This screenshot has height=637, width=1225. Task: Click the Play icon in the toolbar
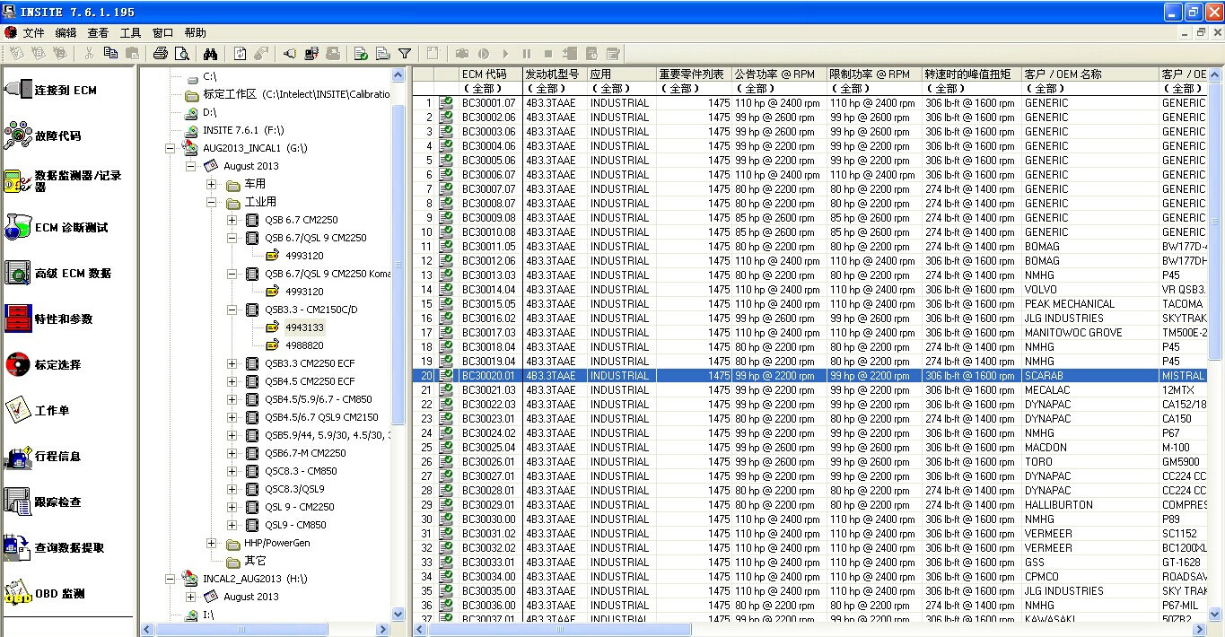pyautogui.click(x=505, y=54)
